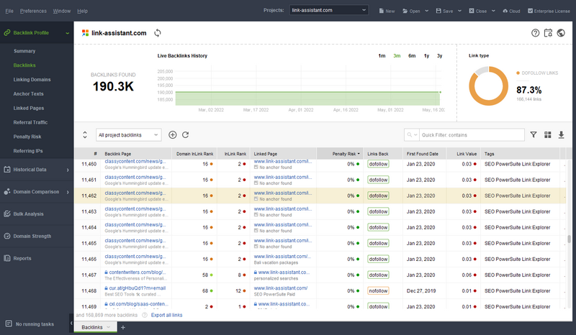This screenshot has height=335, width=576.
Task: Click the Enterprise License icon
Action: (x=531, y=11)
